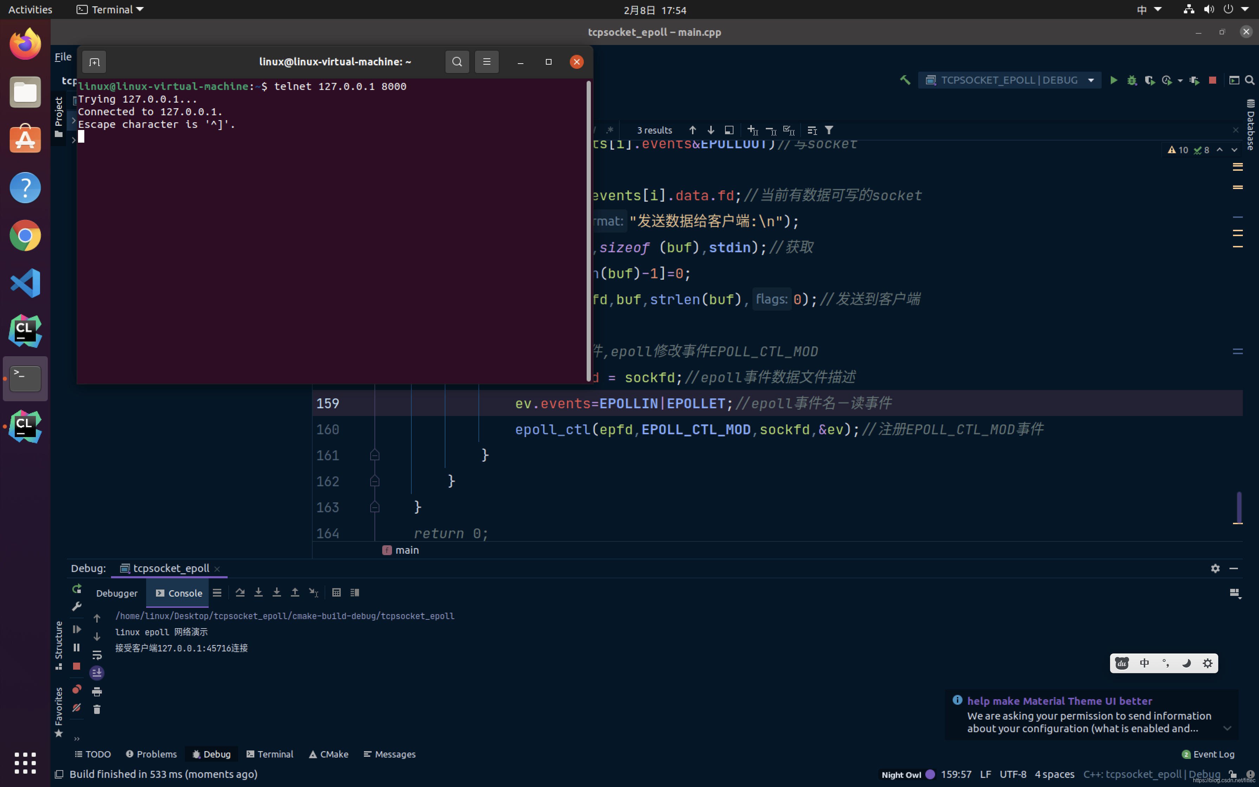This screenshot has width=1259, height=787.
Task: Click Evaluate Expression calculator icon
Action: click(x=337, y=593)
